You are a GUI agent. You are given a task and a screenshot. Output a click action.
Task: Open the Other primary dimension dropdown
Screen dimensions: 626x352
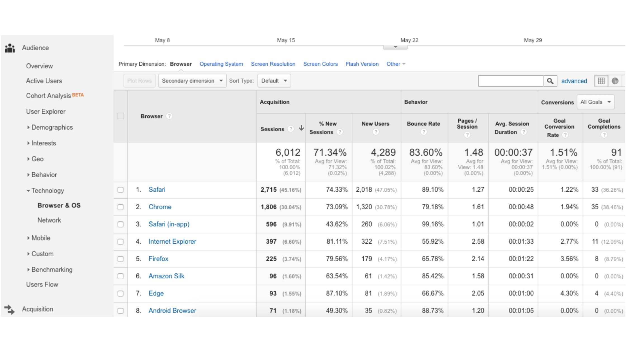(x=396, y=64)
